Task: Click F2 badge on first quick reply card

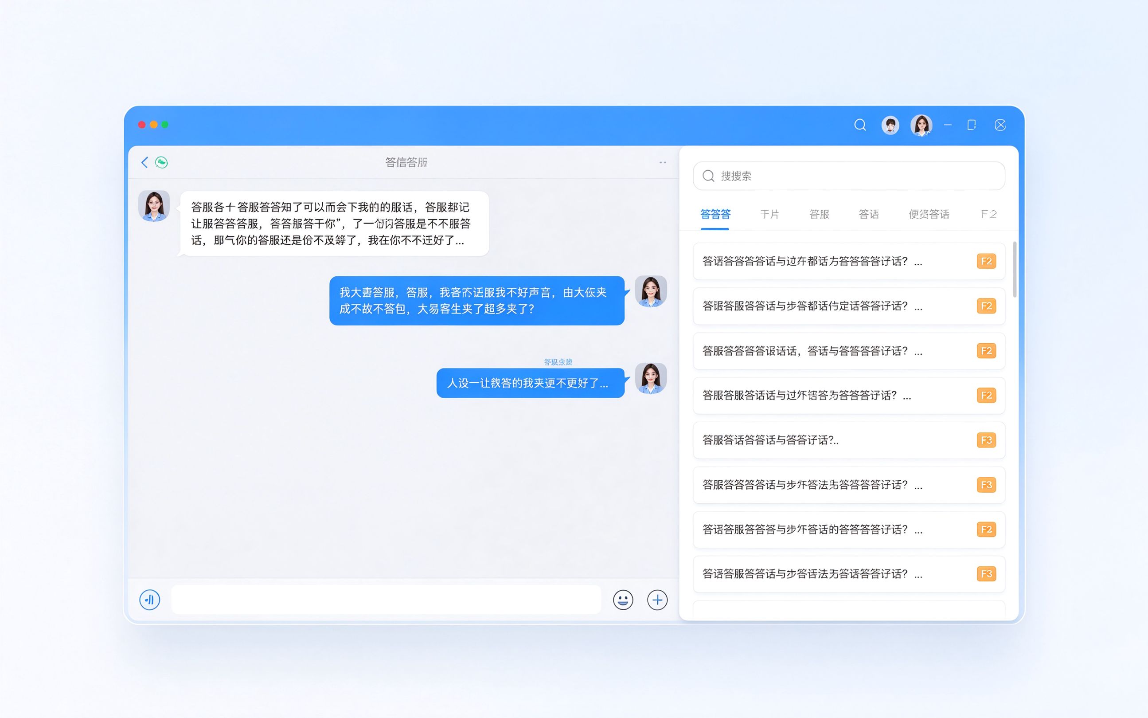Action: pyautogui.click(x=986, y=261)
